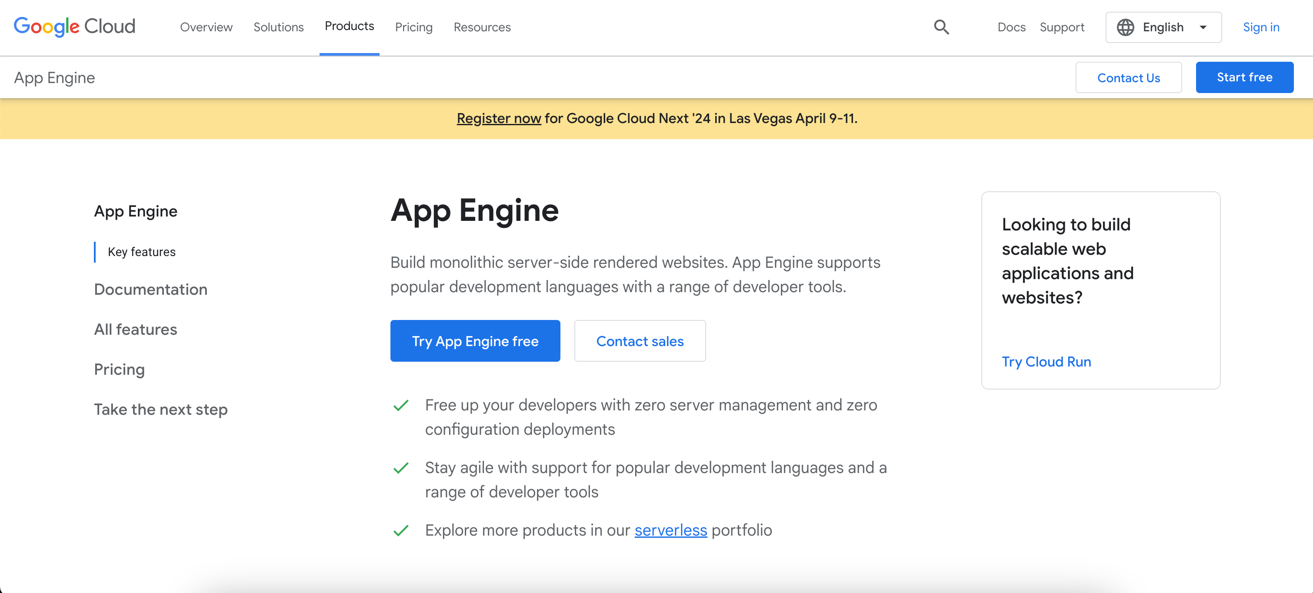
Task: Open the Resources menu
Action: [482, 27]
